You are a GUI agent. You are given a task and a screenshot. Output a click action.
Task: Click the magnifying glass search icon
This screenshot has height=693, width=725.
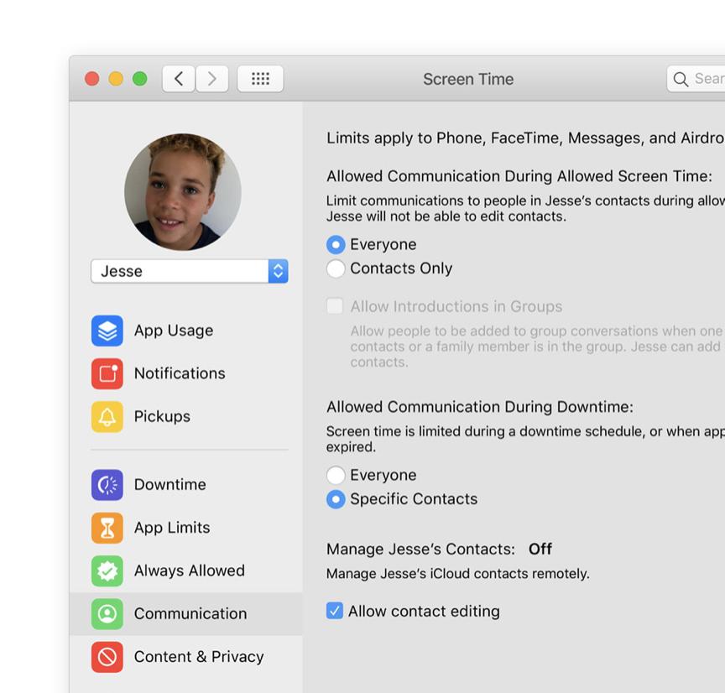[x=681, y=79]
